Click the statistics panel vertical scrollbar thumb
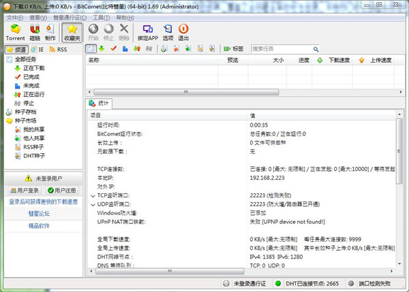This screenshot has width=409, height=292. click(x=399, y=151)
